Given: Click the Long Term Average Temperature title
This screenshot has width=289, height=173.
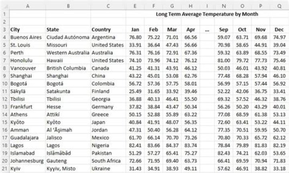Looking at the screenshot, I should (x=207, y=14).
